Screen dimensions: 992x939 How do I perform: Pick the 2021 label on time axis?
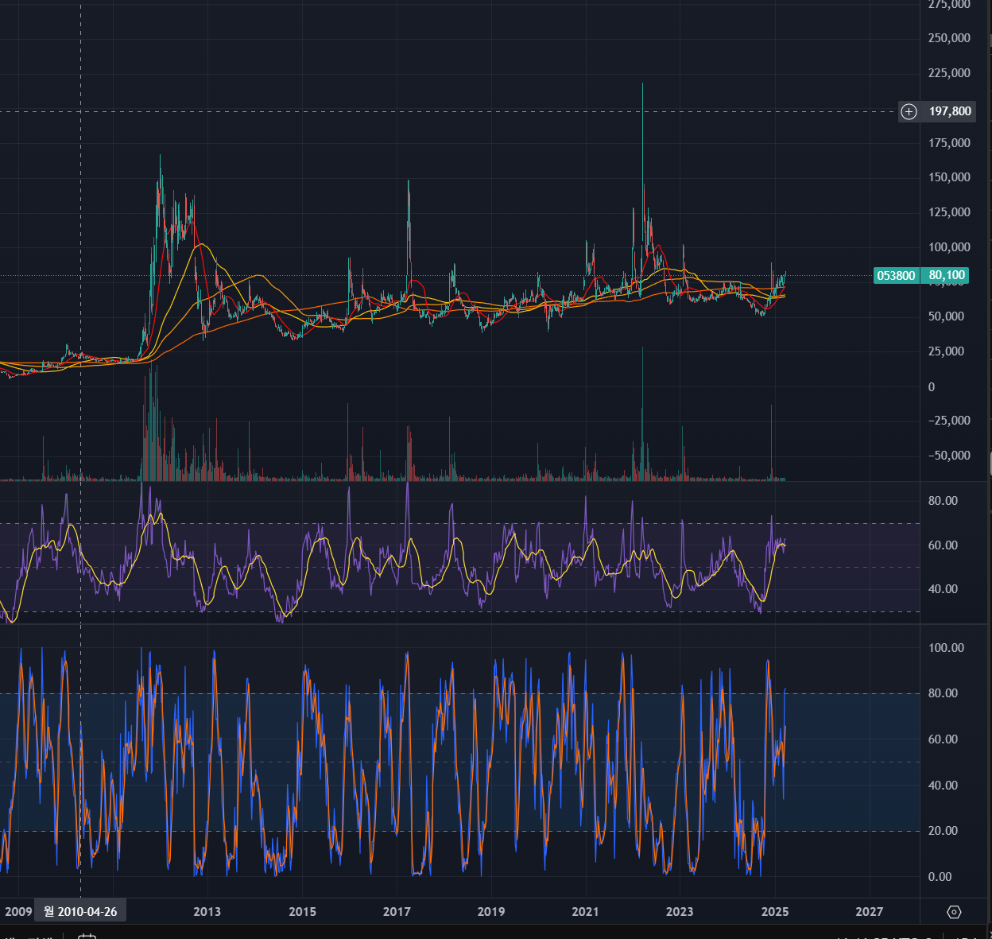pyautogui.click(x=585, y=912)
